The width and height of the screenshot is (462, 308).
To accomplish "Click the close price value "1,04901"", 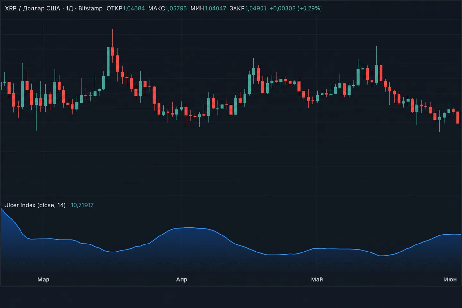I will pos(256,8).
